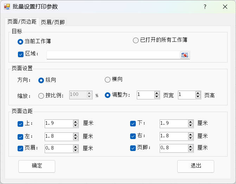Select 已打开的所有工作簿 radio option
Image resolution: width=236 pixels, height=184 pixels.
[x=136, y=40]
